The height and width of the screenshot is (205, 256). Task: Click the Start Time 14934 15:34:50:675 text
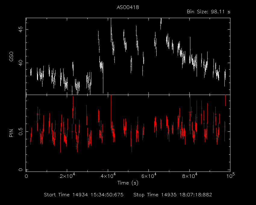[x=84, y=195]
